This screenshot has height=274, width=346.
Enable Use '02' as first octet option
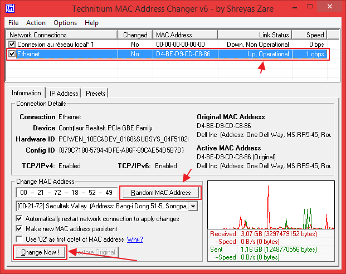[19, 239]
